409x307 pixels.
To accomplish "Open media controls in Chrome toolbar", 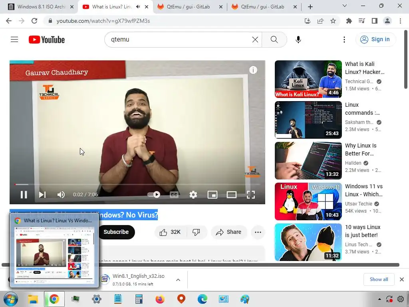I will [x=362, y=21].
